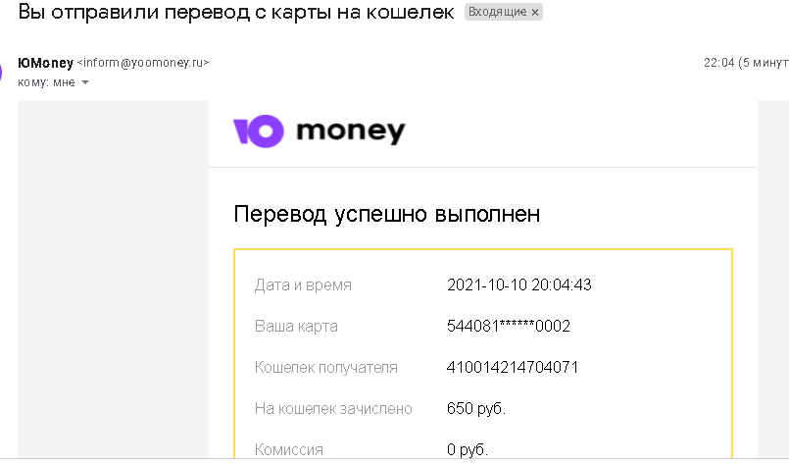Click the email subject title text
This screenshot has height=465, width=789.
pyautogui.click(x=236, y=12)
